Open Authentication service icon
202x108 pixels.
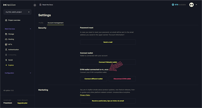[x=6, y=49]
